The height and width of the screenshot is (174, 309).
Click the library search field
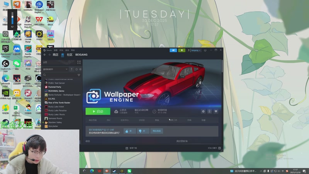coord(59,75)
